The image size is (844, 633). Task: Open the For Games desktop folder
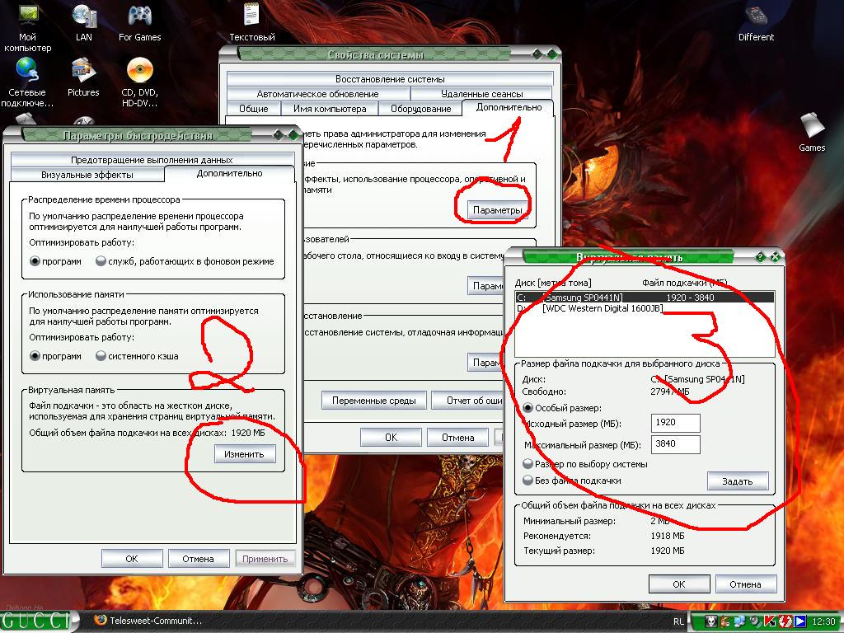pyautogui.click(x=139, y=17)
